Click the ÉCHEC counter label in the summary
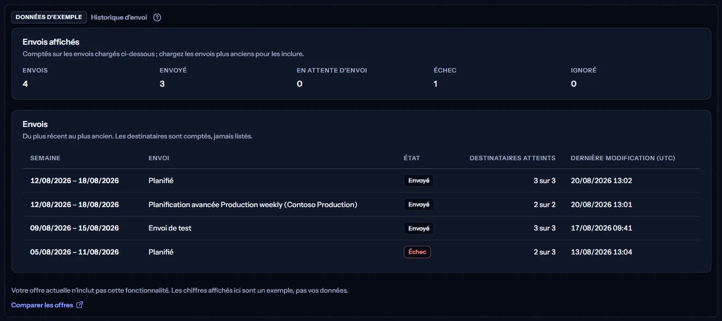Image resolution: width=722 pixels, height=321 pixels. pos(445,70)
